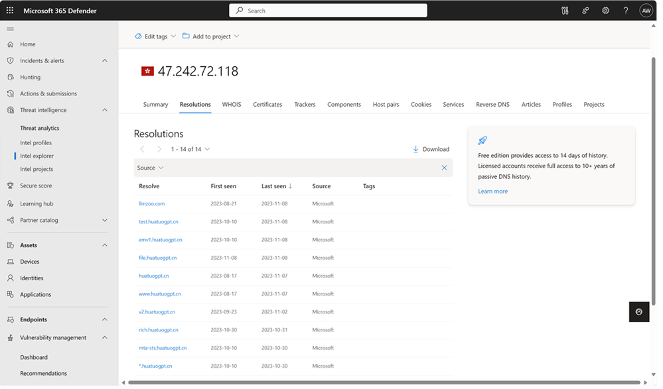
Task: Click the Vulnerability management icon
Action: (11, 338)
